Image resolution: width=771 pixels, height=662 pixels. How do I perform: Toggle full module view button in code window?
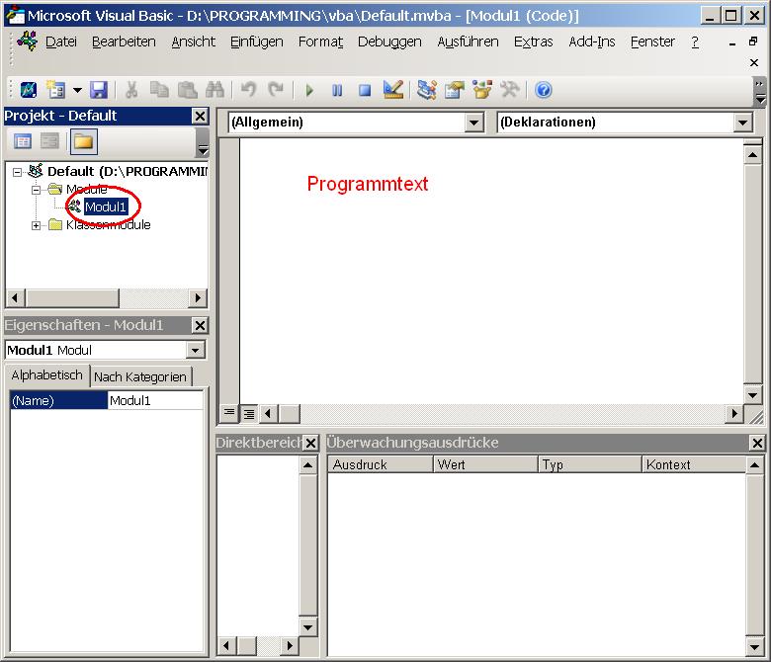point(249,414)
